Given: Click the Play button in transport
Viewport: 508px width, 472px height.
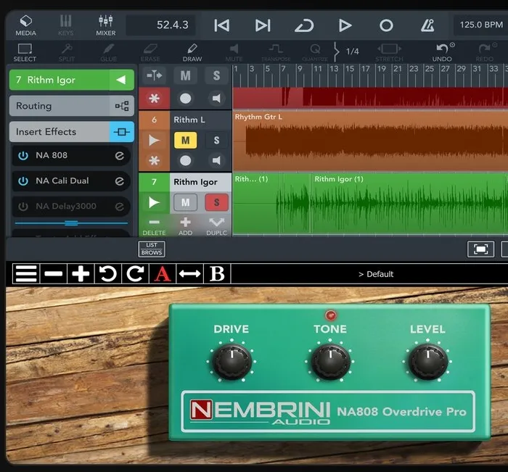Looking at the screenshot, I should (x=345, y=25).
